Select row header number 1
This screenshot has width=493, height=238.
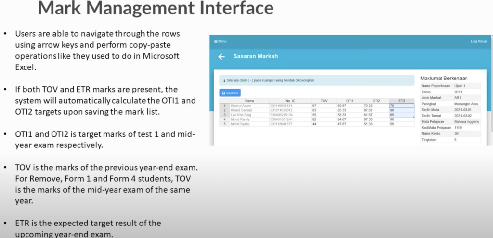(224, 105)
